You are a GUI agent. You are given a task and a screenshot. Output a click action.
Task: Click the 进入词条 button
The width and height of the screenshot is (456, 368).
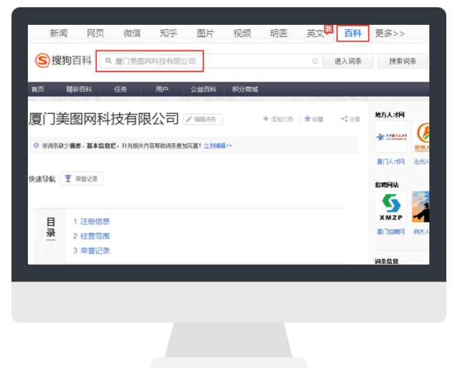[x=348, y=61]
